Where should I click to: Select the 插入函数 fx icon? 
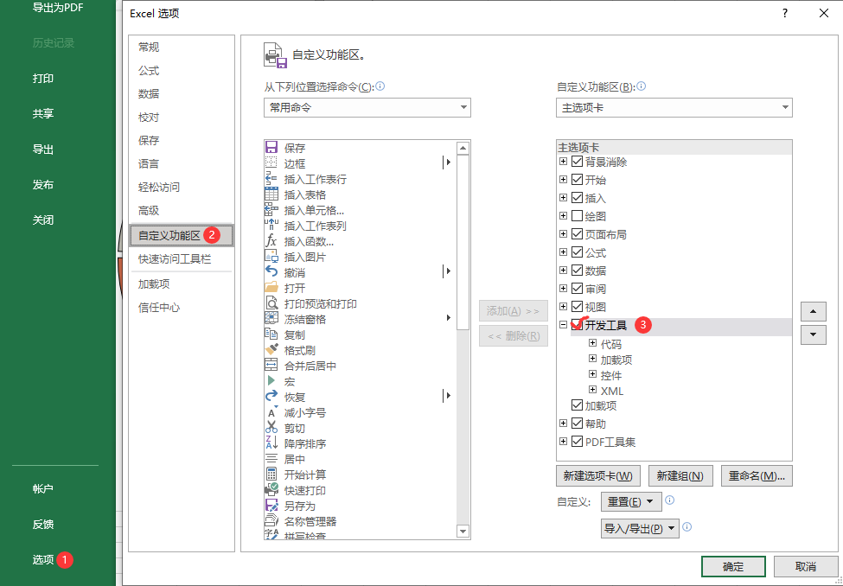click(x=271, y=241)
